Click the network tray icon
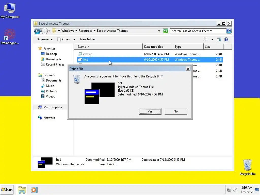 click(x=229, y=189)
